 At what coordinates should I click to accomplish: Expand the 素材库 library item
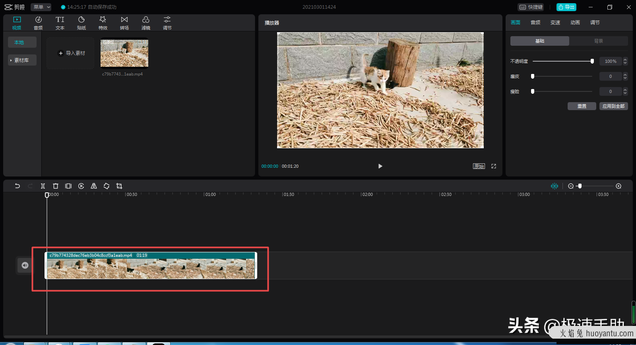click(22, 60)
